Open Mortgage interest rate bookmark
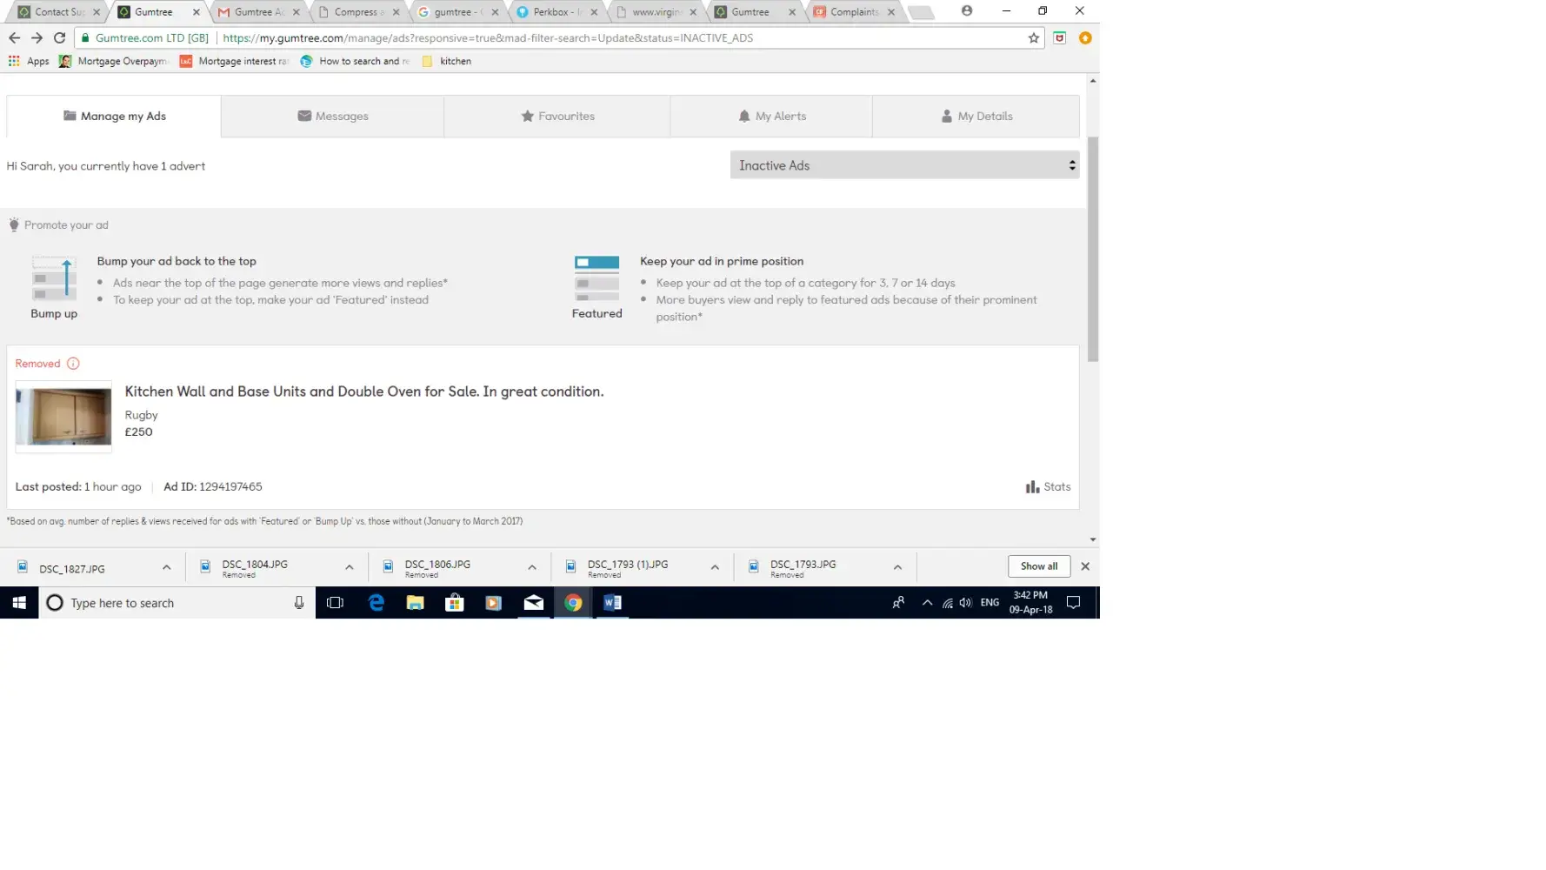The width and height of the screenshot is (1546, 870). pyautogui.click(x=234, y=61)
